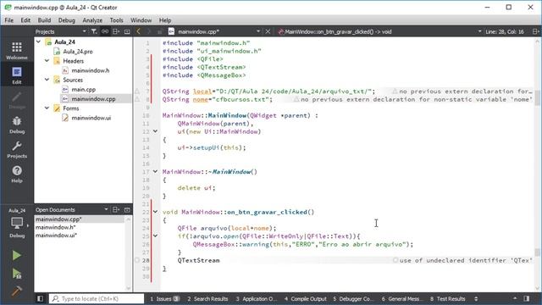
Task: Open the Test Results pane
Action: tap(448, 298)
